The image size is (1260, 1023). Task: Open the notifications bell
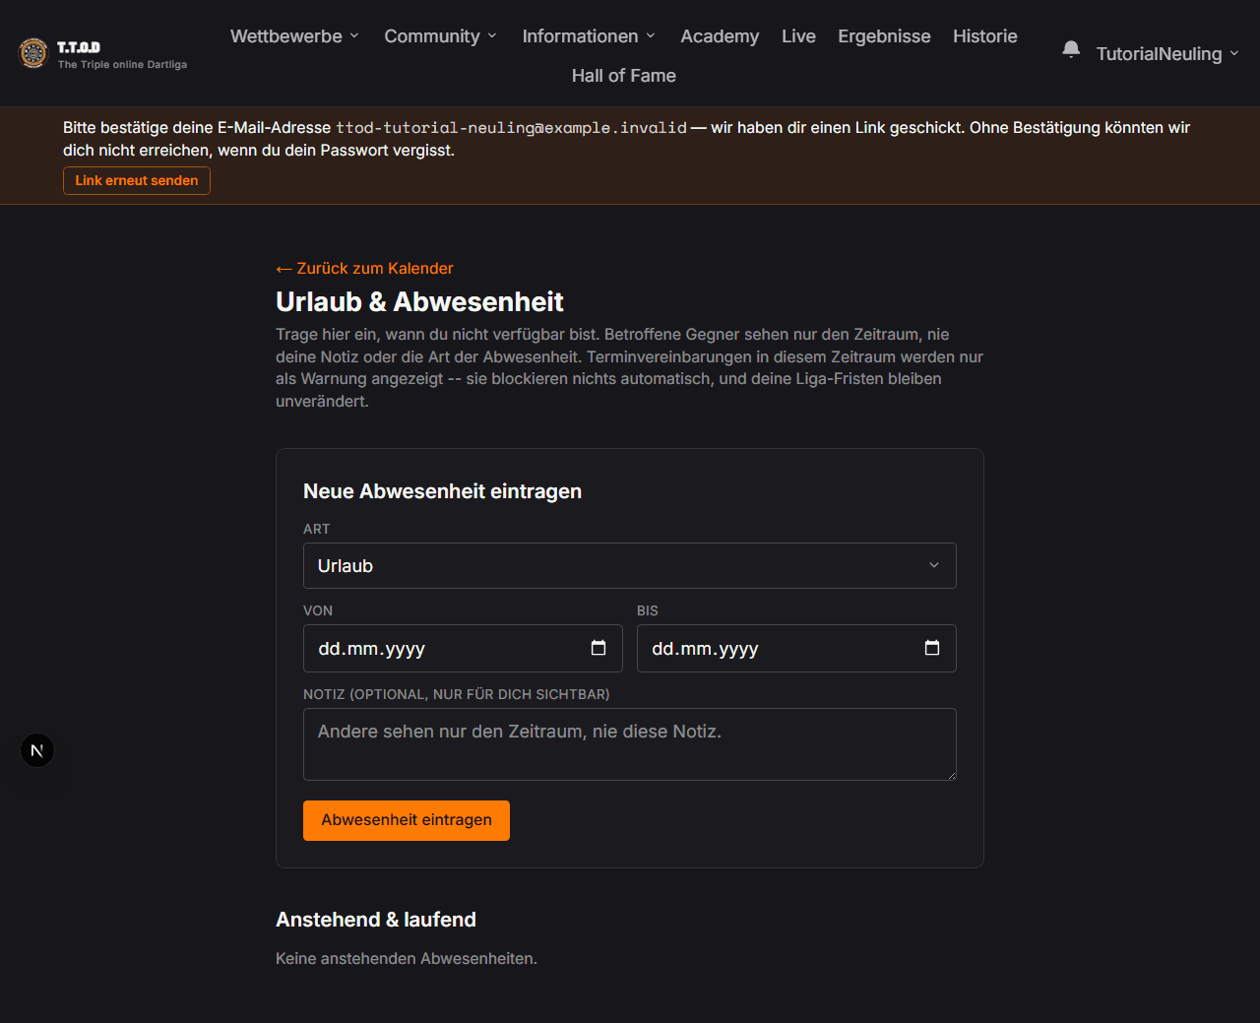(x=1071, y=49)
